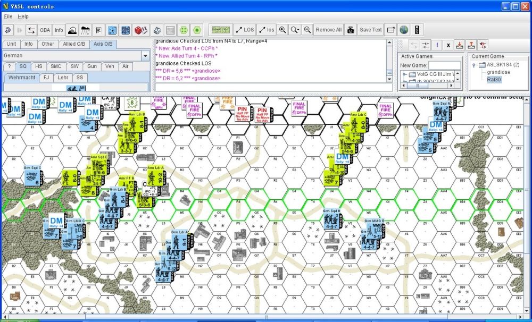This screenshot has width=532, height=322.
Task: Click the undo curved-arrow toolbar icon
Action: click(x=8, y=30)
